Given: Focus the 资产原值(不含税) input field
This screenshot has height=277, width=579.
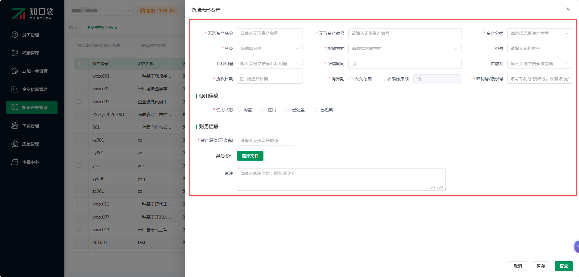Looking at the screenshot, I should point(266,141).
